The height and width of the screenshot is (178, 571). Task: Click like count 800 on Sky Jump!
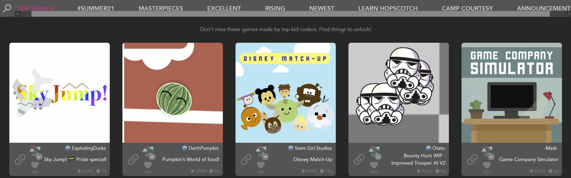pos(35,172)
